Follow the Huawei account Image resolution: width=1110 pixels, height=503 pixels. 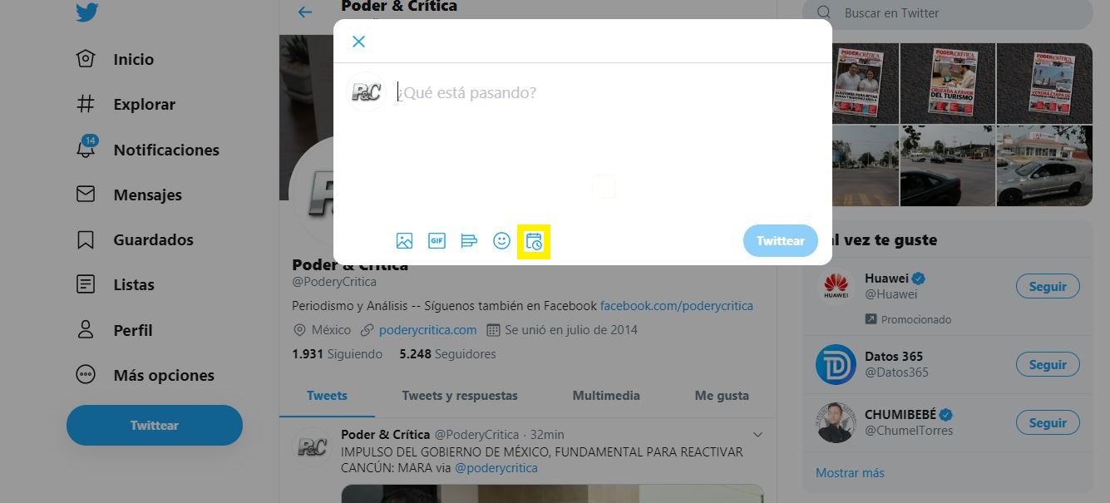(1047, 286)
